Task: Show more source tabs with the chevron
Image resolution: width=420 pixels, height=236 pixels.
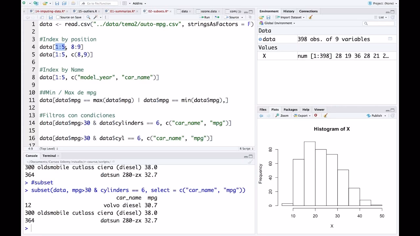Action: click(x=239, y=11)
